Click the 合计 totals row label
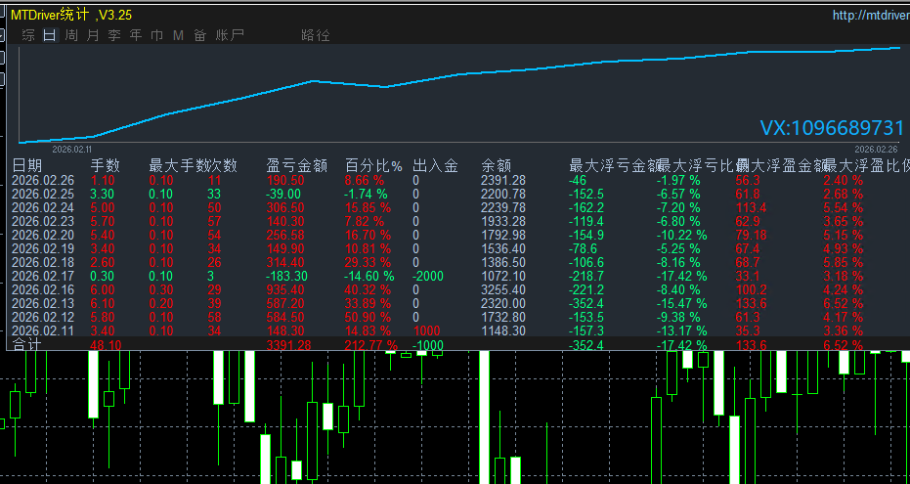The height and width of the screenshot is (484, 910). pyautogui.click(x=26, y=345)
